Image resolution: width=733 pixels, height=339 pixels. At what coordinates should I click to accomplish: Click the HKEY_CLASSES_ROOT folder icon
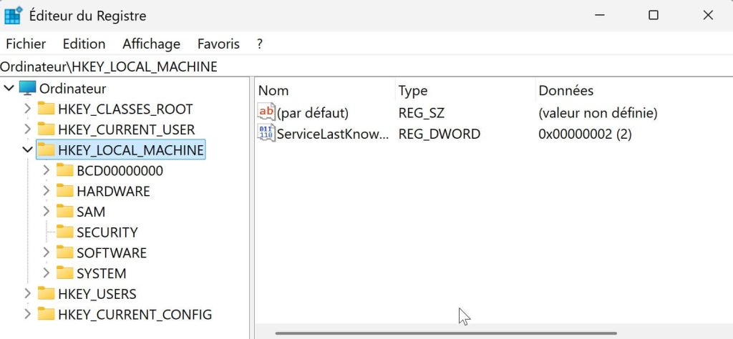(x=47, y=109)
